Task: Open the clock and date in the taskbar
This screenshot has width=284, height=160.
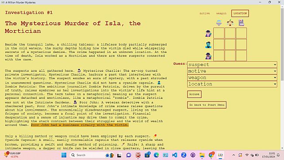Action: pos(268,155)
